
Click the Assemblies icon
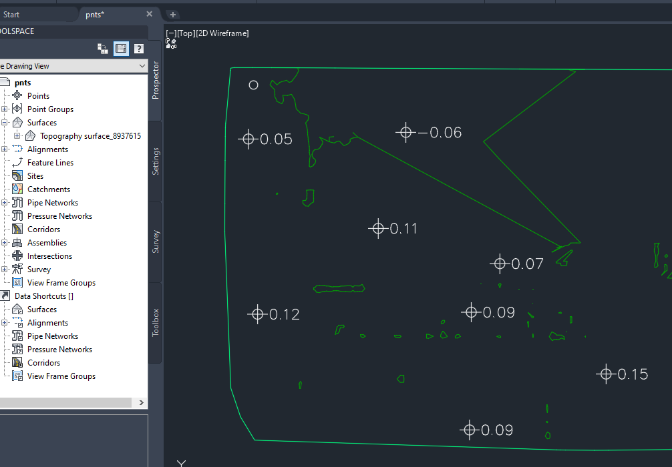[x=17, y=242]
